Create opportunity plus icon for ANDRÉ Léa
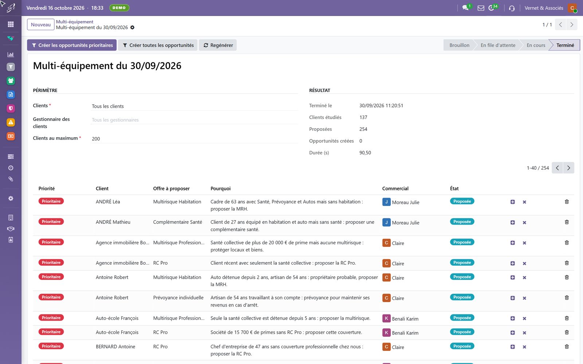583x364 pixels. tap(513, 202)
